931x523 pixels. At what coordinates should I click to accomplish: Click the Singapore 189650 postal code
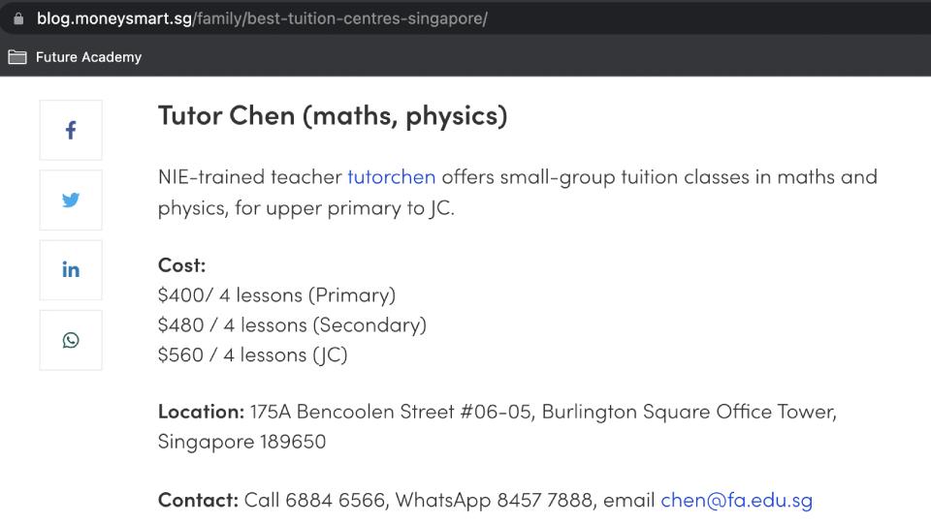[x=241, y=442]
